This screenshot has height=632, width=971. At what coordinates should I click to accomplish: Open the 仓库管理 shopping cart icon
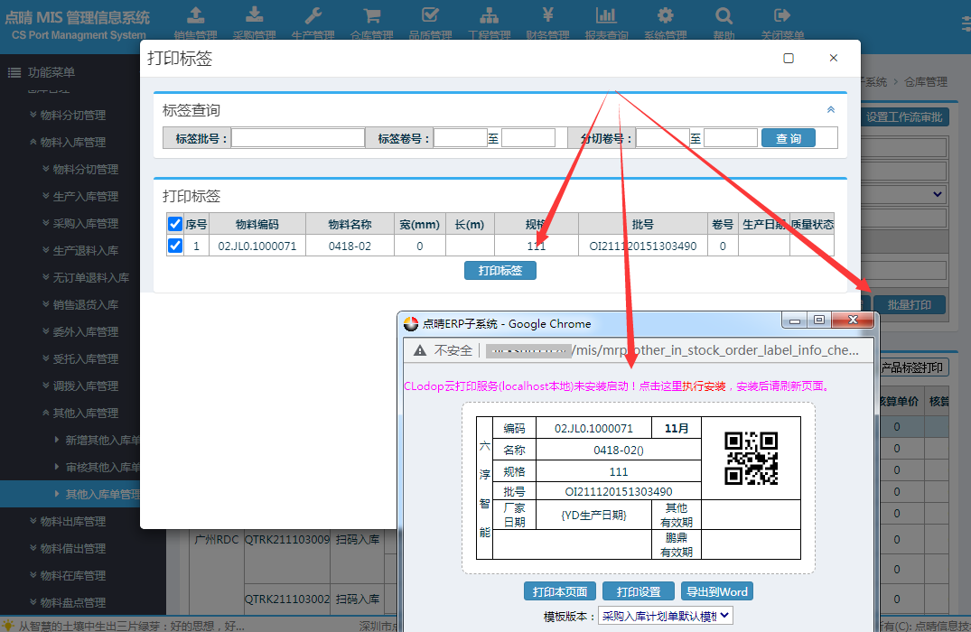point(371,15)
